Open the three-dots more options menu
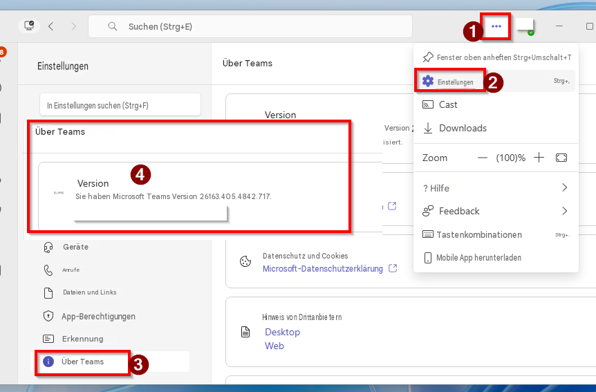Image resolution: width=596 pixels, height=392 pixels. click(x=496, y=26)
